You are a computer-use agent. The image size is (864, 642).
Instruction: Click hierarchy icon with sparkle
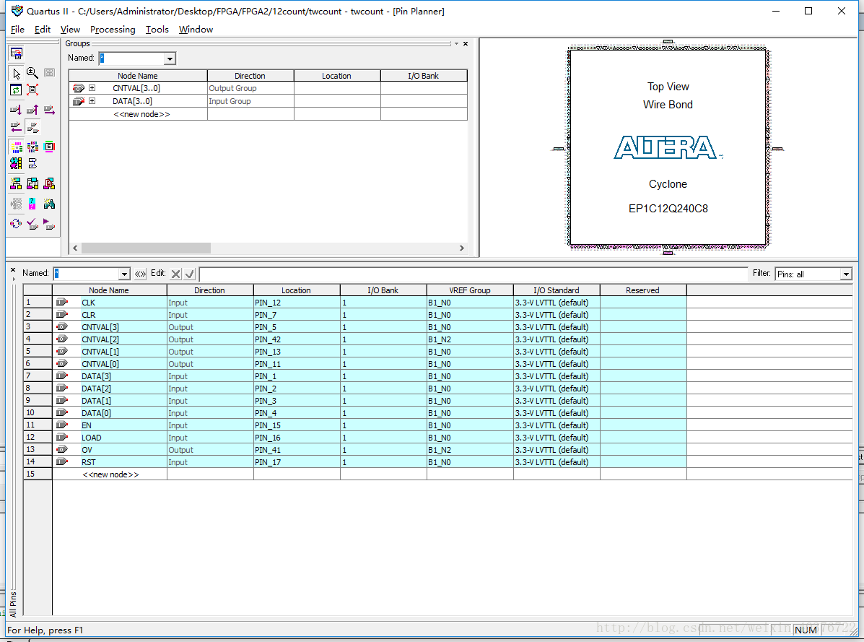click(x=16, y=183)
